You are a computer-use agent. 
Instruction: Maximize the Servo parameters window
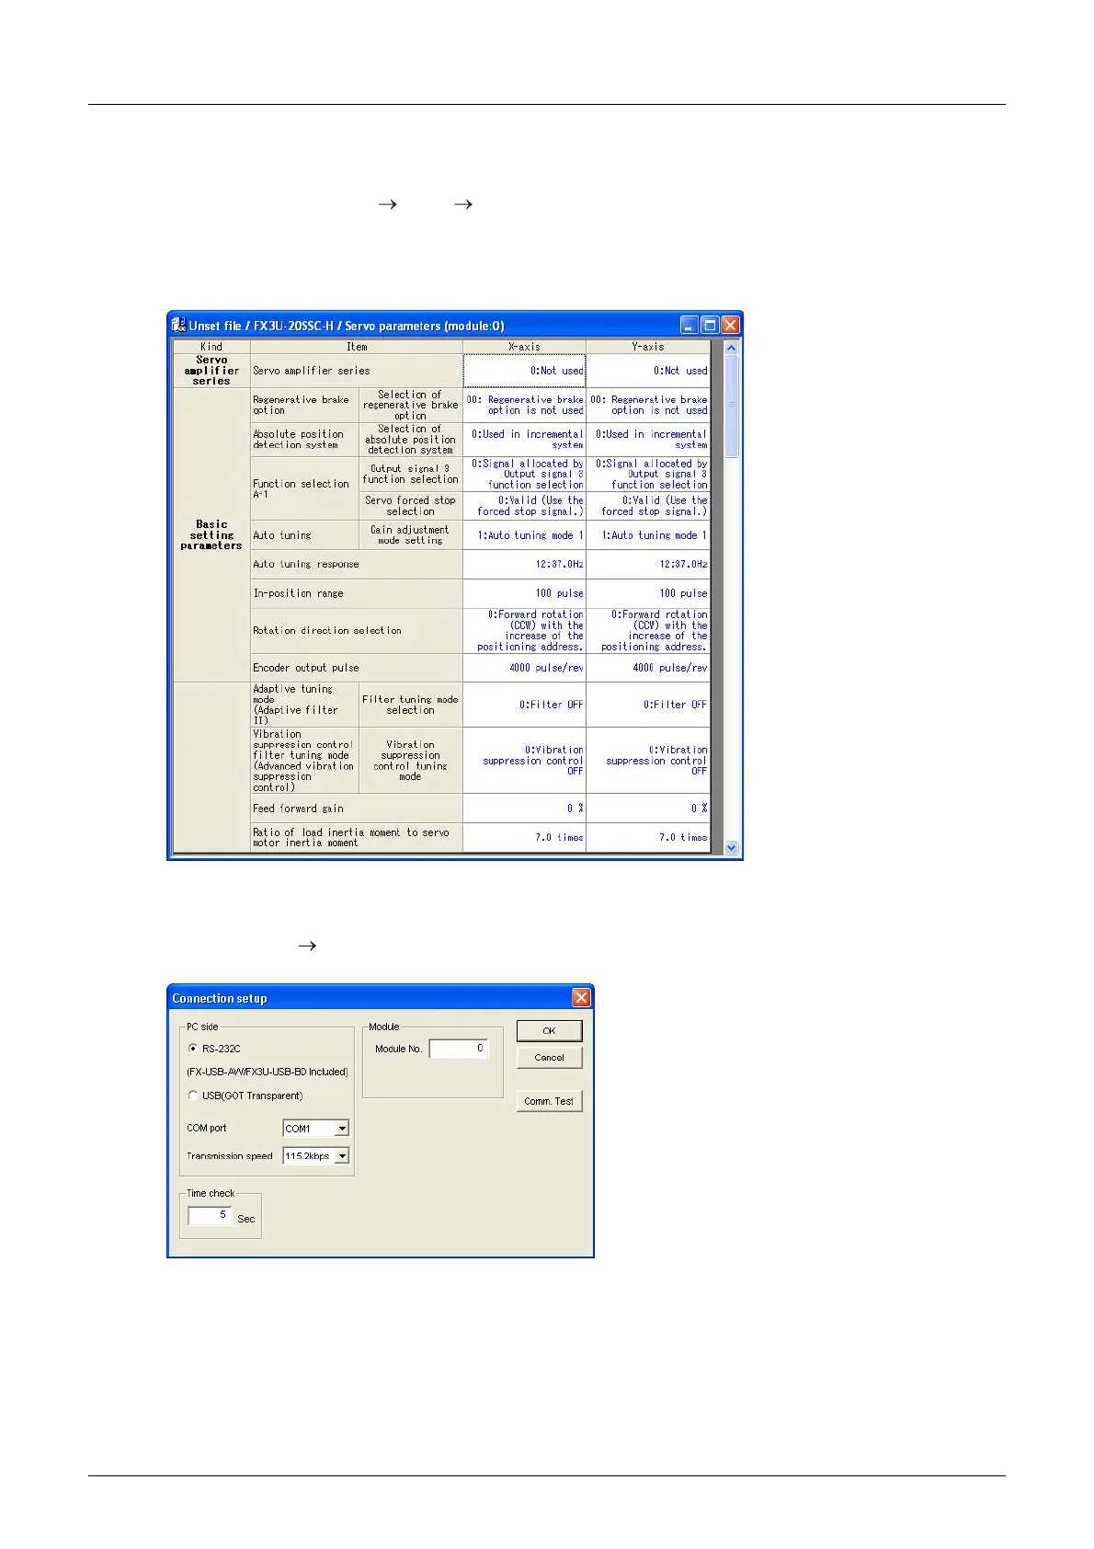710,325
